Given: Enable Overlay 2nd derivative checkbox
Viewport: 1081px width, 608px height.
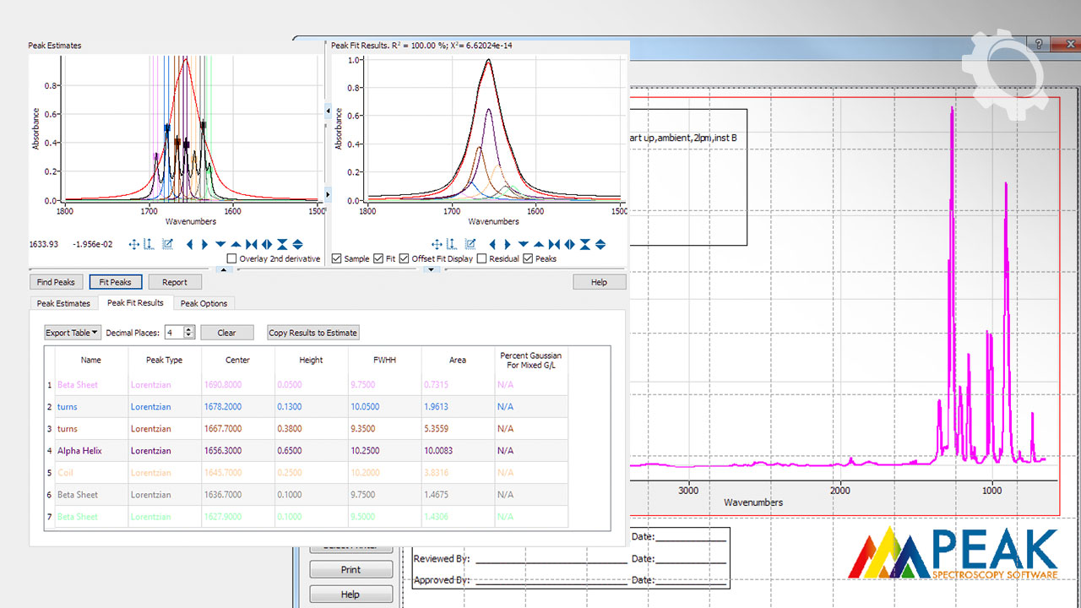Looking at the screenshot, I should (x=232, y=258).
